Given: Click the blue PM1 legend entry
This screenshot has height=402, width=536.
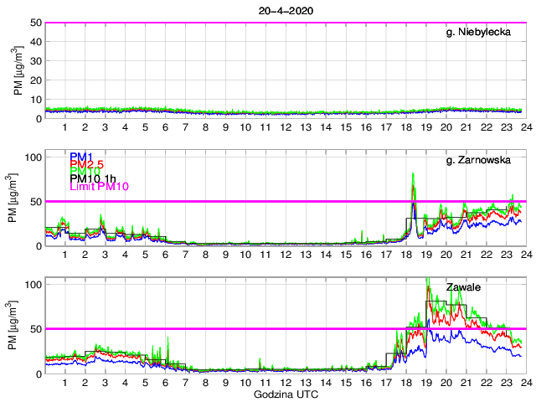Looking at the screenshot, I should coord(81,157).
